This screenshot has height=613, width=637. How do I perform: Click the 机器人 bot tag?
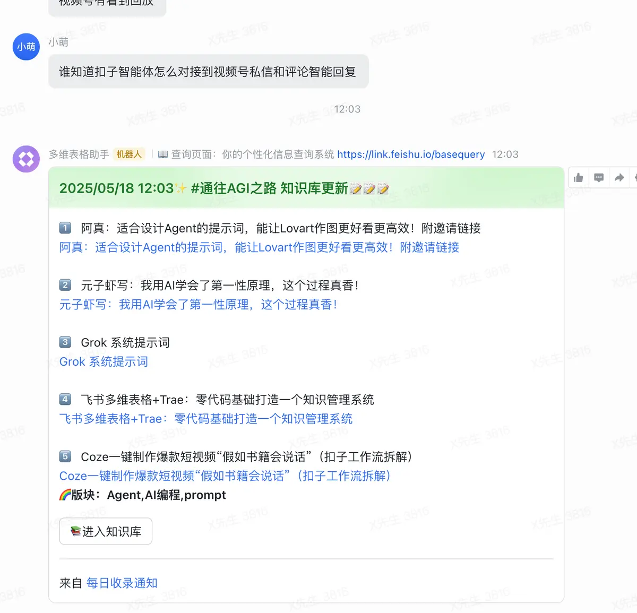[129, 154]
